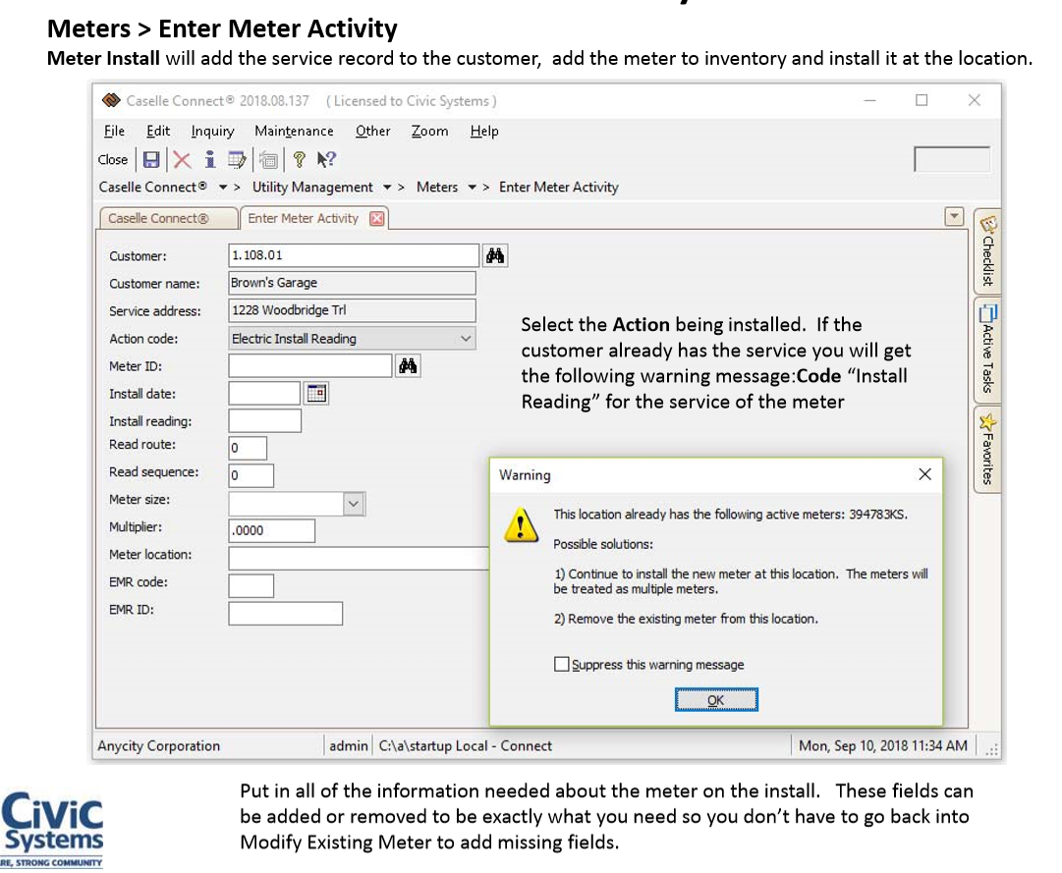The width and height of the screenshot is (1062, 873).
Task: Switch to the Caselle Connect tab
Action: point(169,219)
